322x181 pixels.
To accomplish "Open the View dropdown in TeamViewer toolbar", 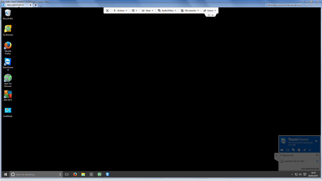I will pos(147,11).
